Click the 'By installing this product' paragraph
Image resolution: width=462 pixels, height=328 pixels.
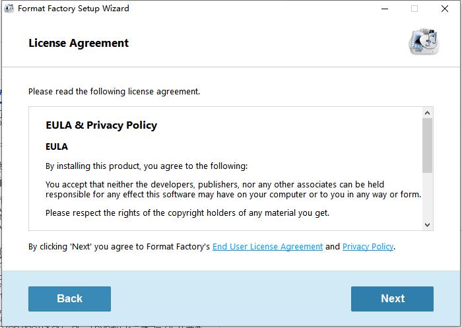point(146,166)
